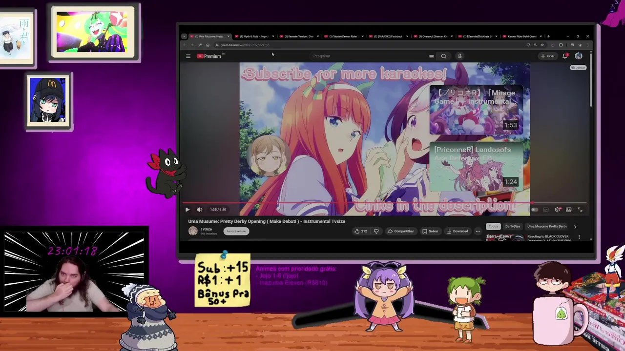
Task: Open the on-screen keyboard in search box
Action: (431, 56)
